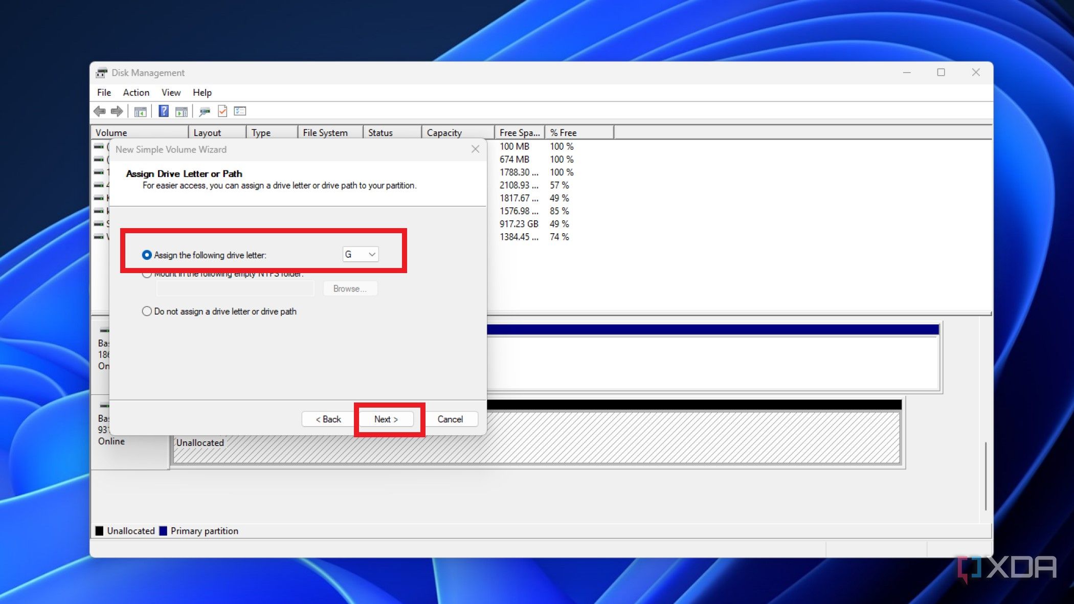Click the 674 MB free space cell
Image resolution: width=1074 pixels, height=604 pixels.
pyautogui.click(x=514, y=160)
